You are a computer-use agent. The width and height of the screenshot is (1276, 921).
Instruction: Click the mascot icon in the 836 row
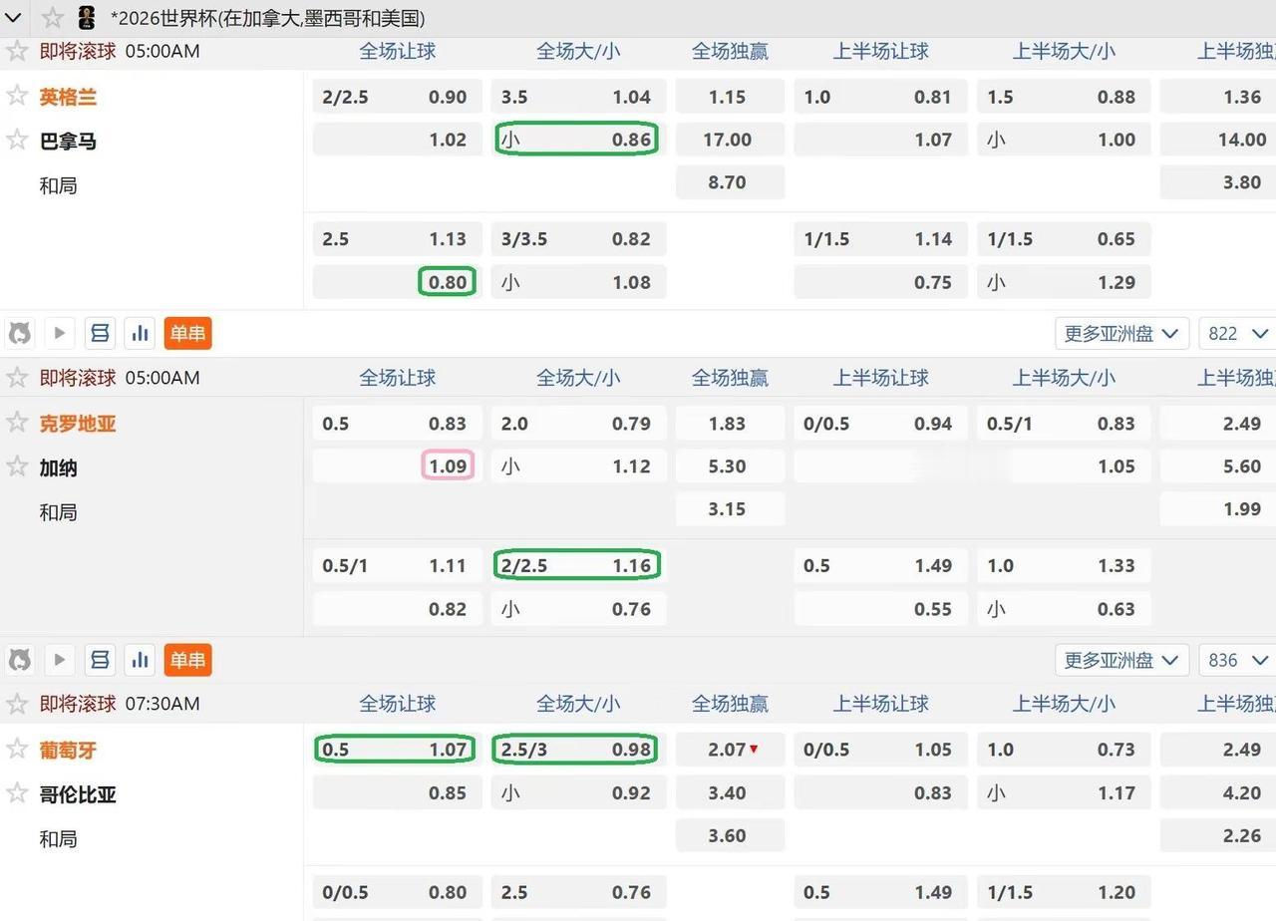pos(20,660)
